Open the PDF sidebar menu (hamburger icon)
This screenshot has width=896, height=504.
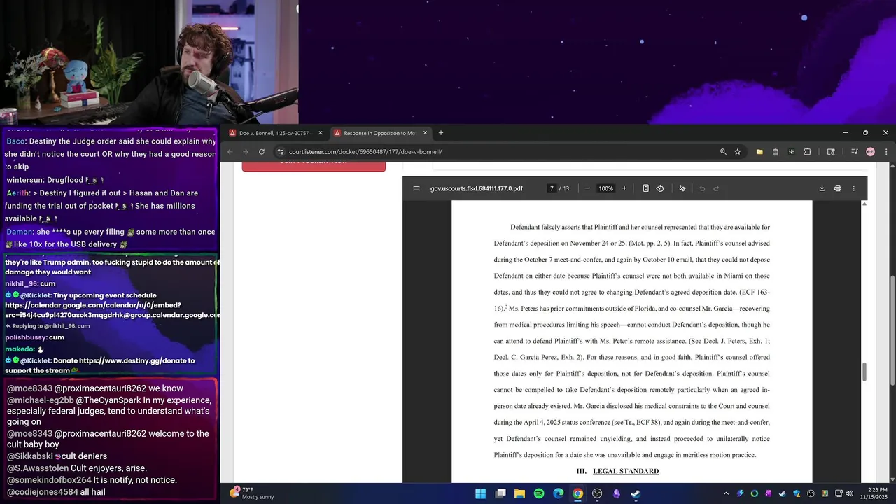[416, 188]
